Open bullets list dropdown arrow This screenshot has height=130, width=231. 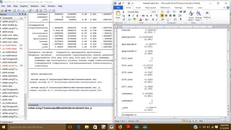(x=165, y=12)
